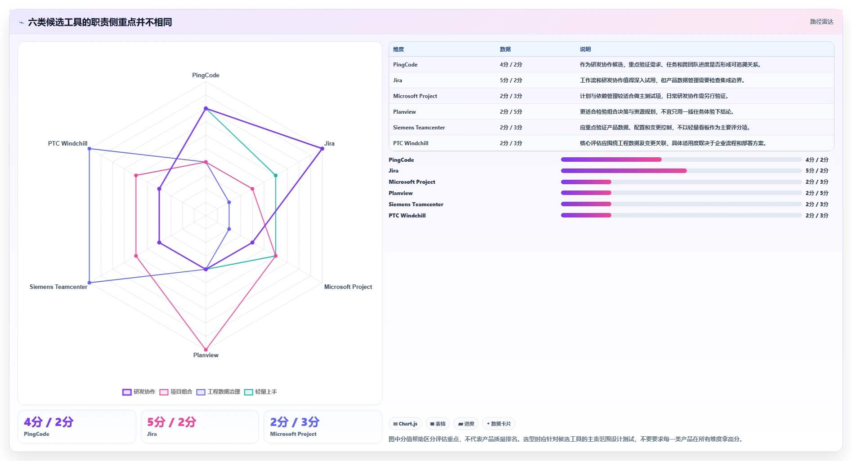Click the small icon before the title

click(x=21, y=22)
